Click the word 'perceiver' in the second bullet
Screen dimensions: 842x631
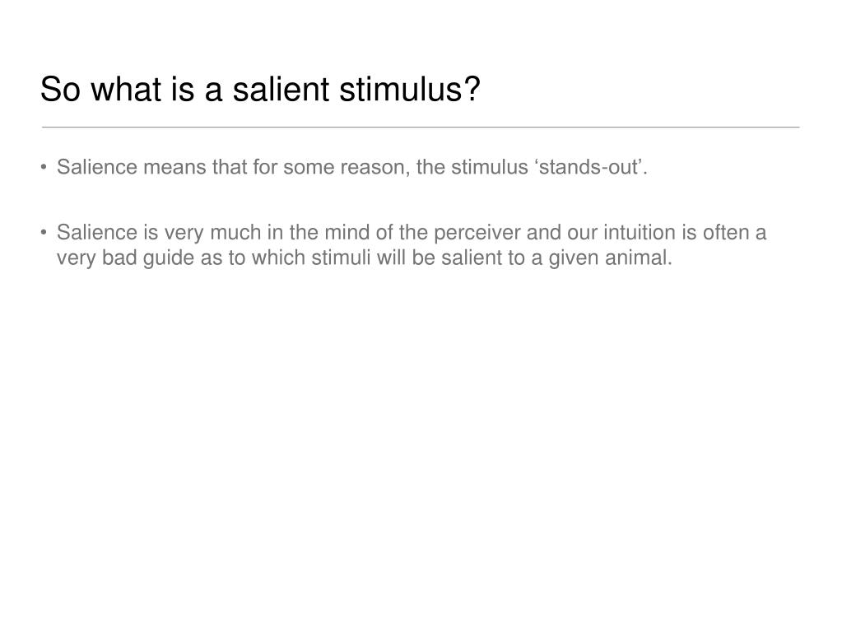pos(477,233)
